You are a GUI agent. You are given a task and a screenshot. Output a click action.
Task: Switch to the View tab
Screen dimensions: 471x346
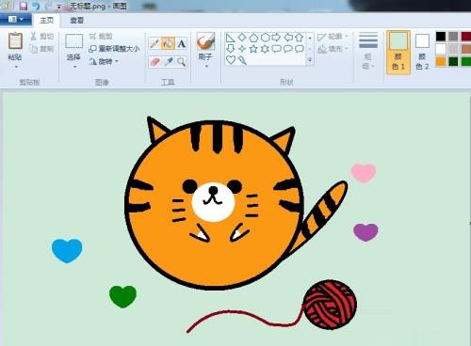click(x=77, y=21)
